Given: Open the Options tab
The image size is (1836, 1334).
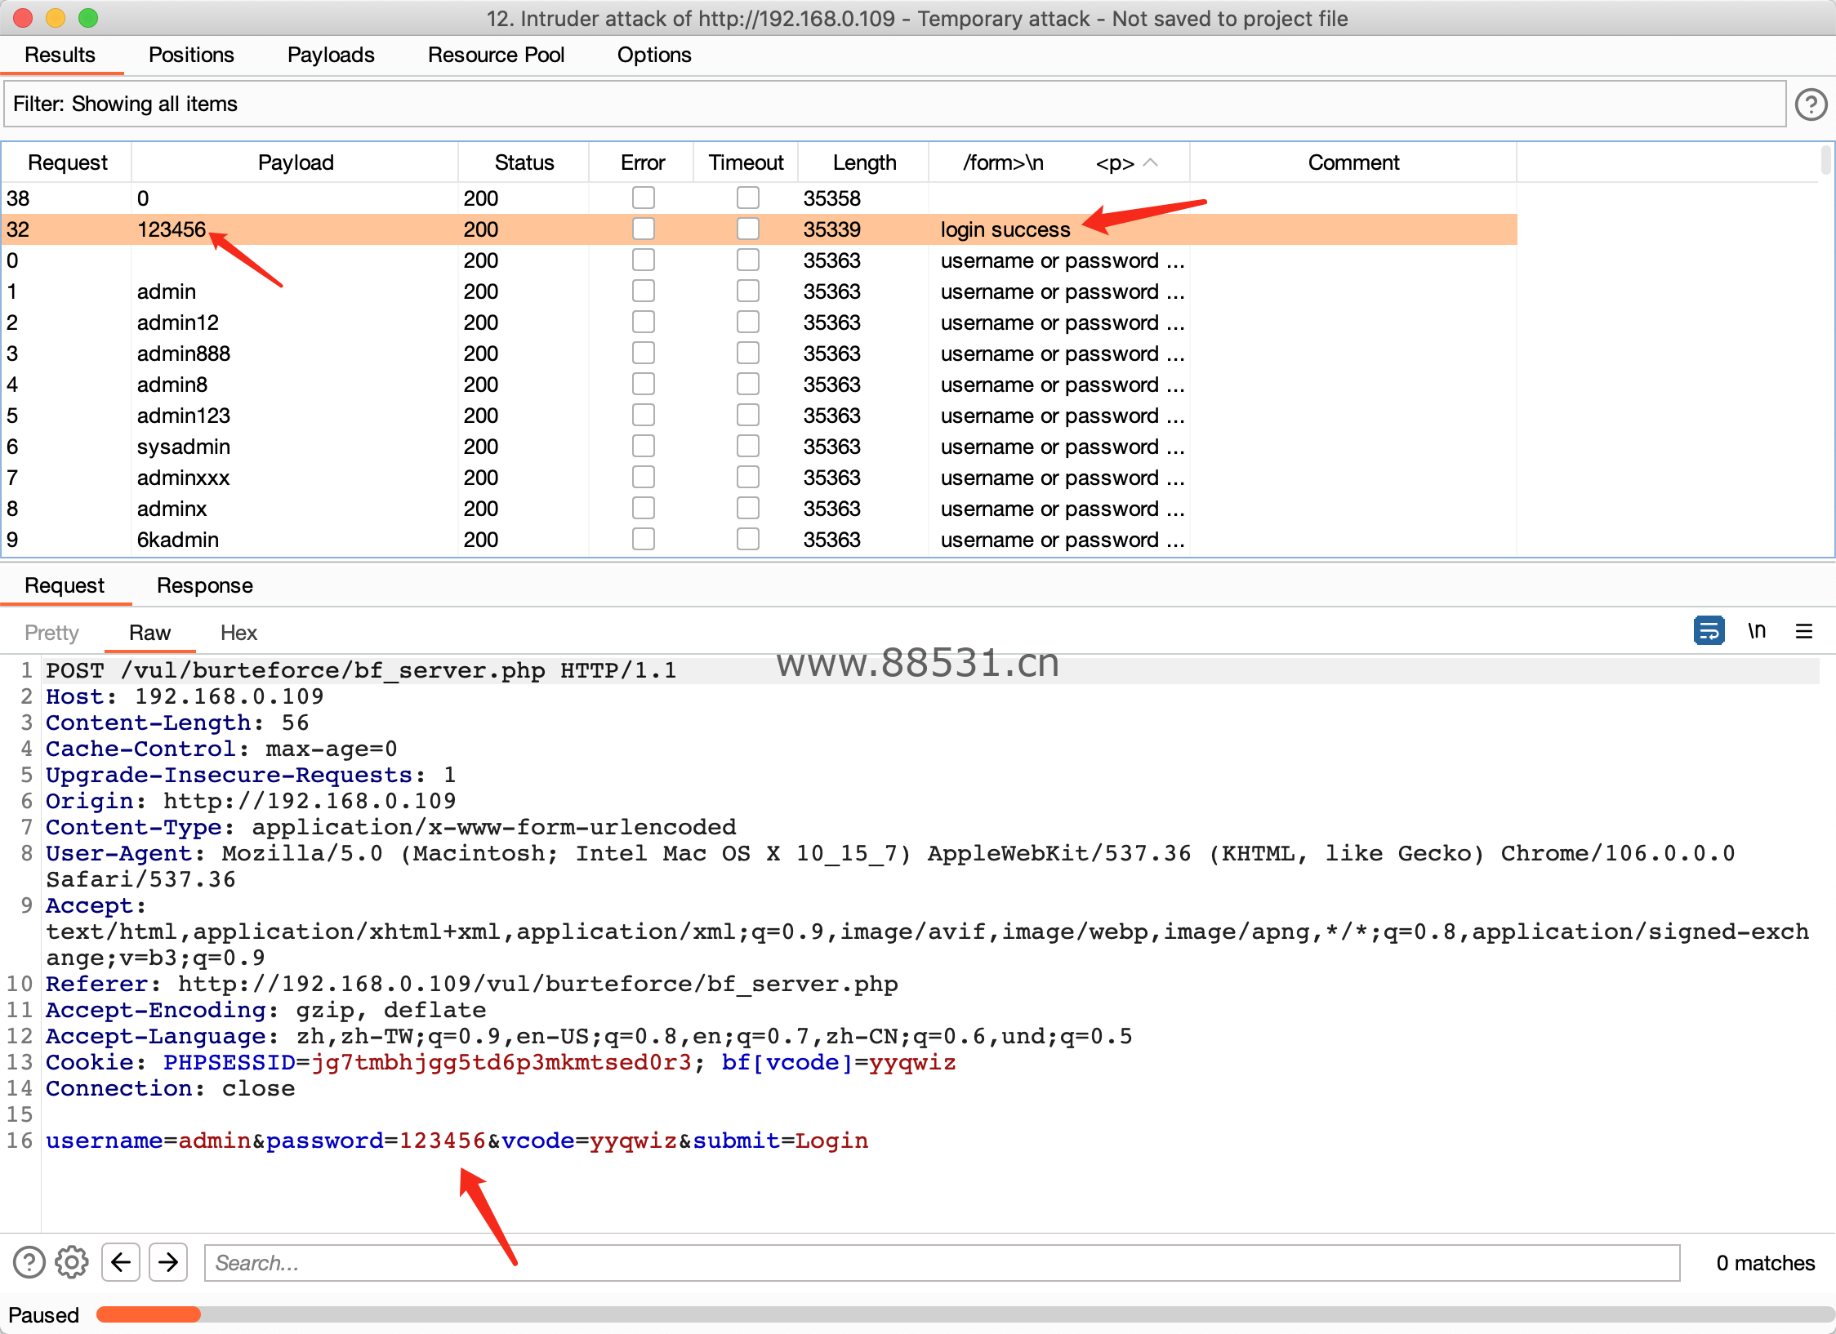Looking at the screenshot, I should (x=654, y=55).
